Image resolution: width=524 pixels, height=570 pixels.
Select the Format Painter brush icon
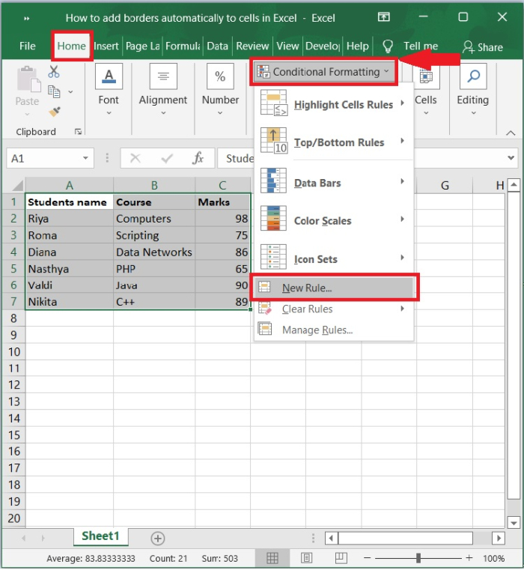(x=55, y=112)
